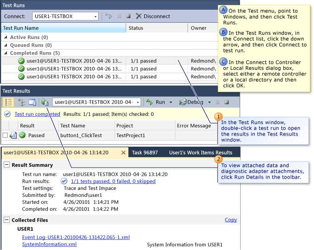
Task: Click the check icon beside Test run completed
Action: tap(7, 114)
